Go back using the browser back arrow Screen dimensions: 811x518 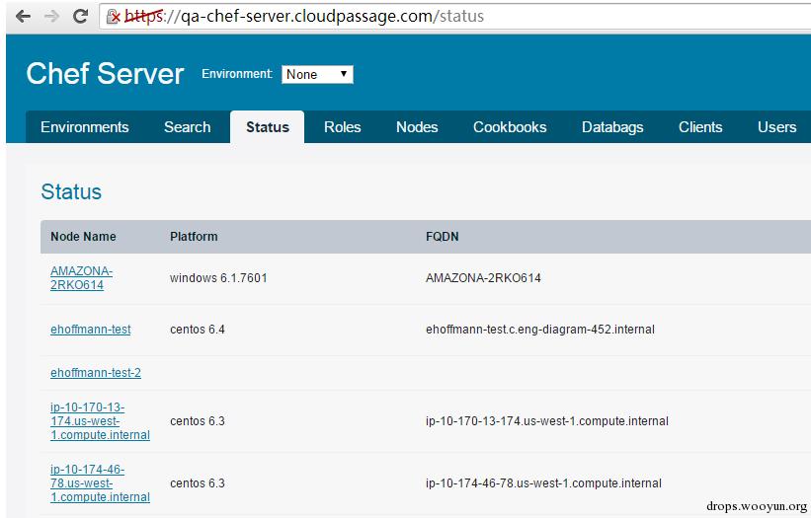(x=23, y=17)
